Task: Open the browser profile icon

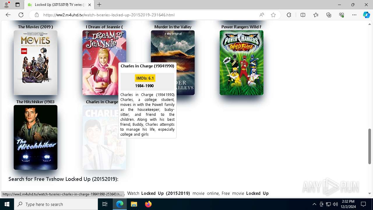Action: tap(6, 5)
